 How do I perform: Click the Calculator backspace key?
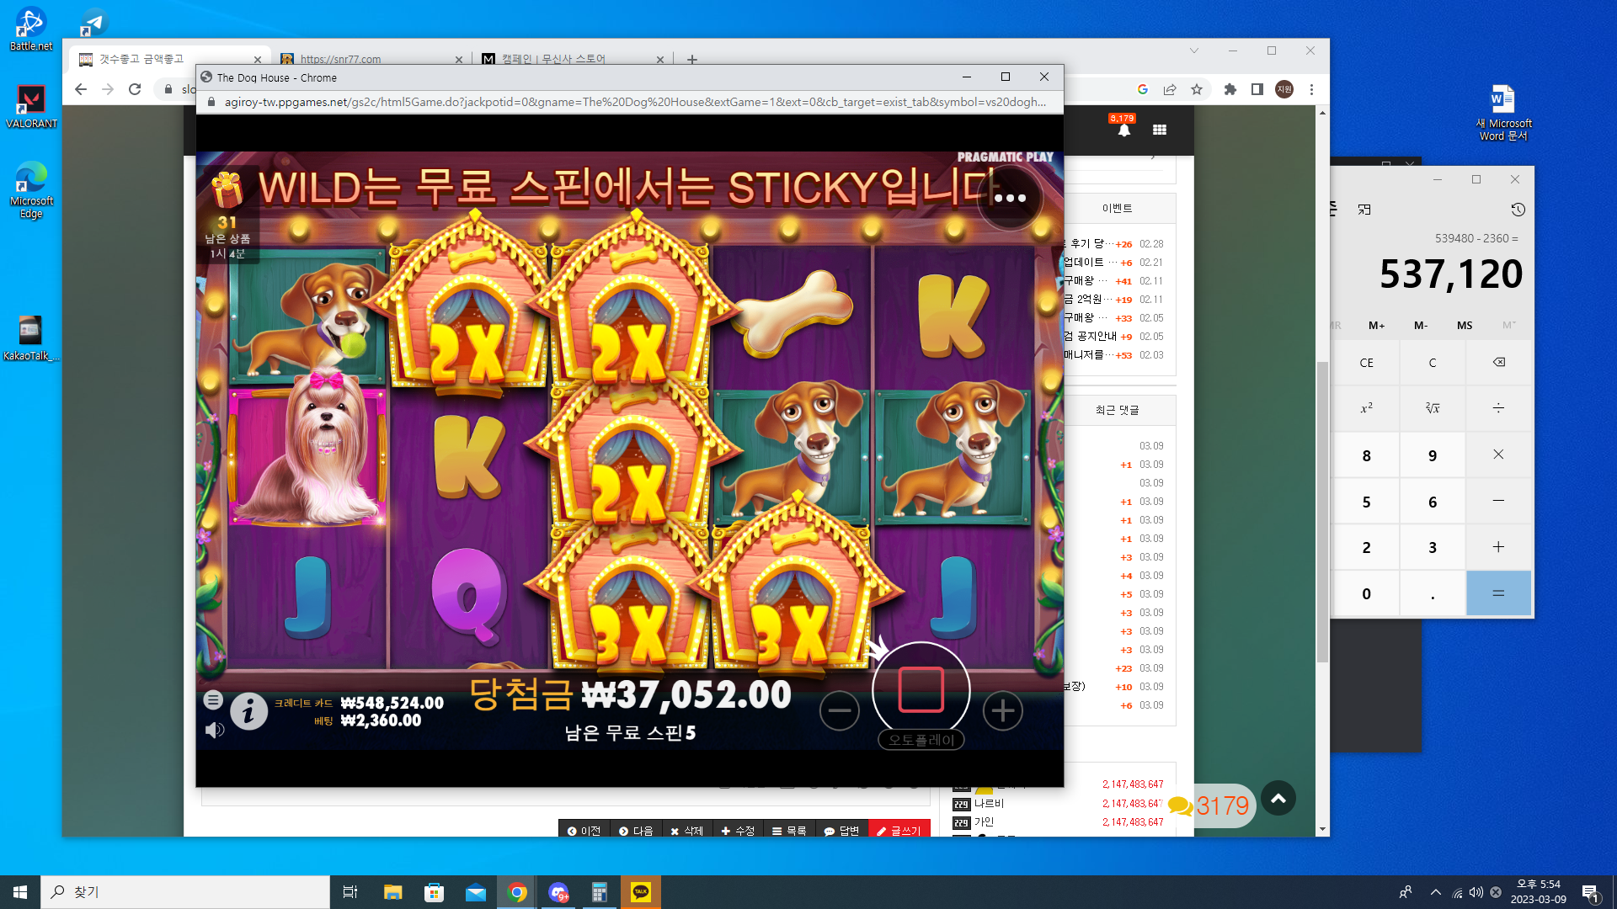click(x=1499, y=363)
